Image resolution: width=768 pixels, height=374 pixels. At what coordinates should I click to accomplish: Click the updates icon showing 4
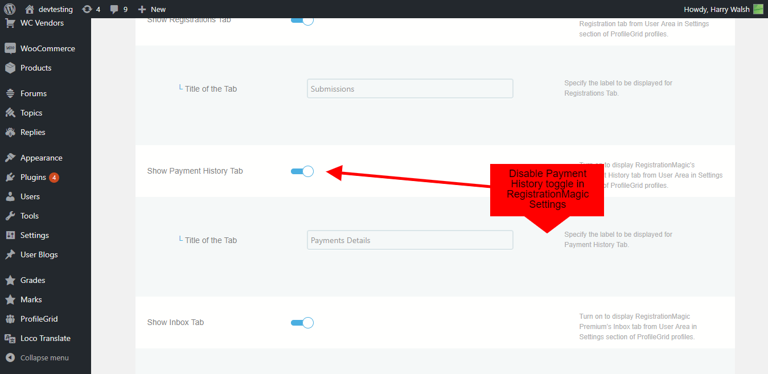coord(87,9)
